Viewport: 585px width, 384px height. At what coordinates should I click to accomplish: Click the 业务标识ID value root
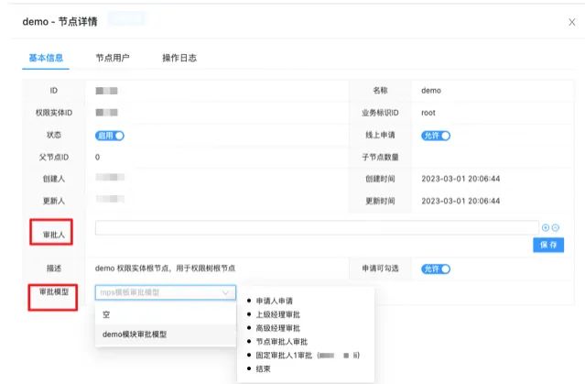[428, 113]
